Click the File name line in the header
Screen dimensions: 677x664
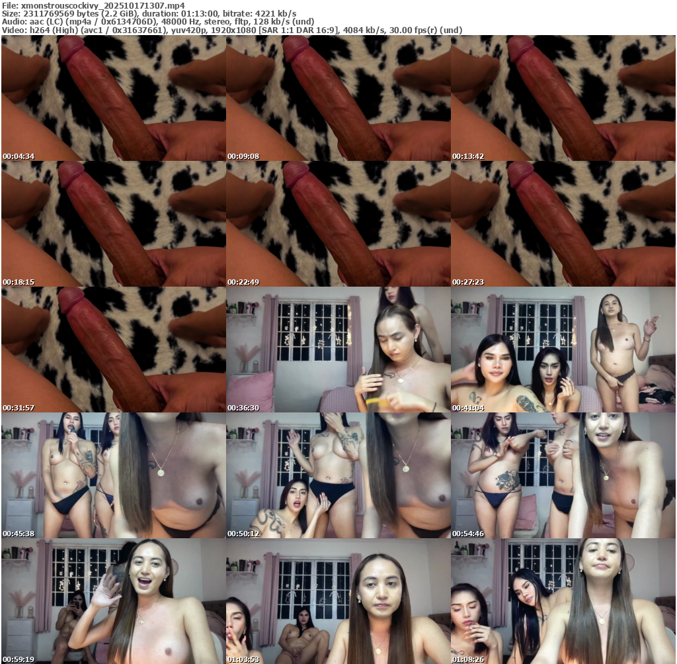[x=93, y=5]
